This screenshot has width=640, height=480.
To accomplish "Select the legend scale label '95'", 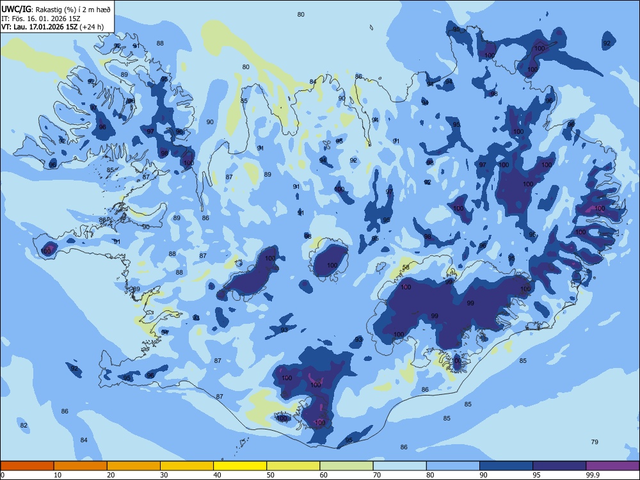I will (537, 475).
